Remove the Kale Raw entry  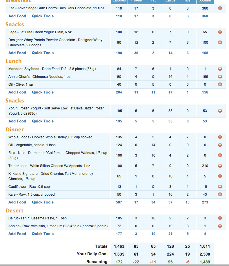point(220,194)
